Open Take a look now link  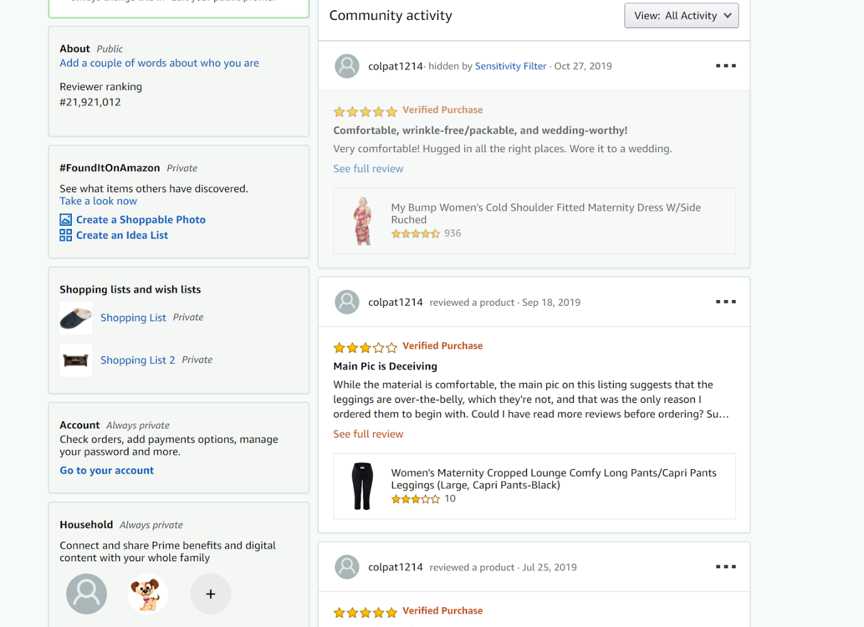(98, 201)
